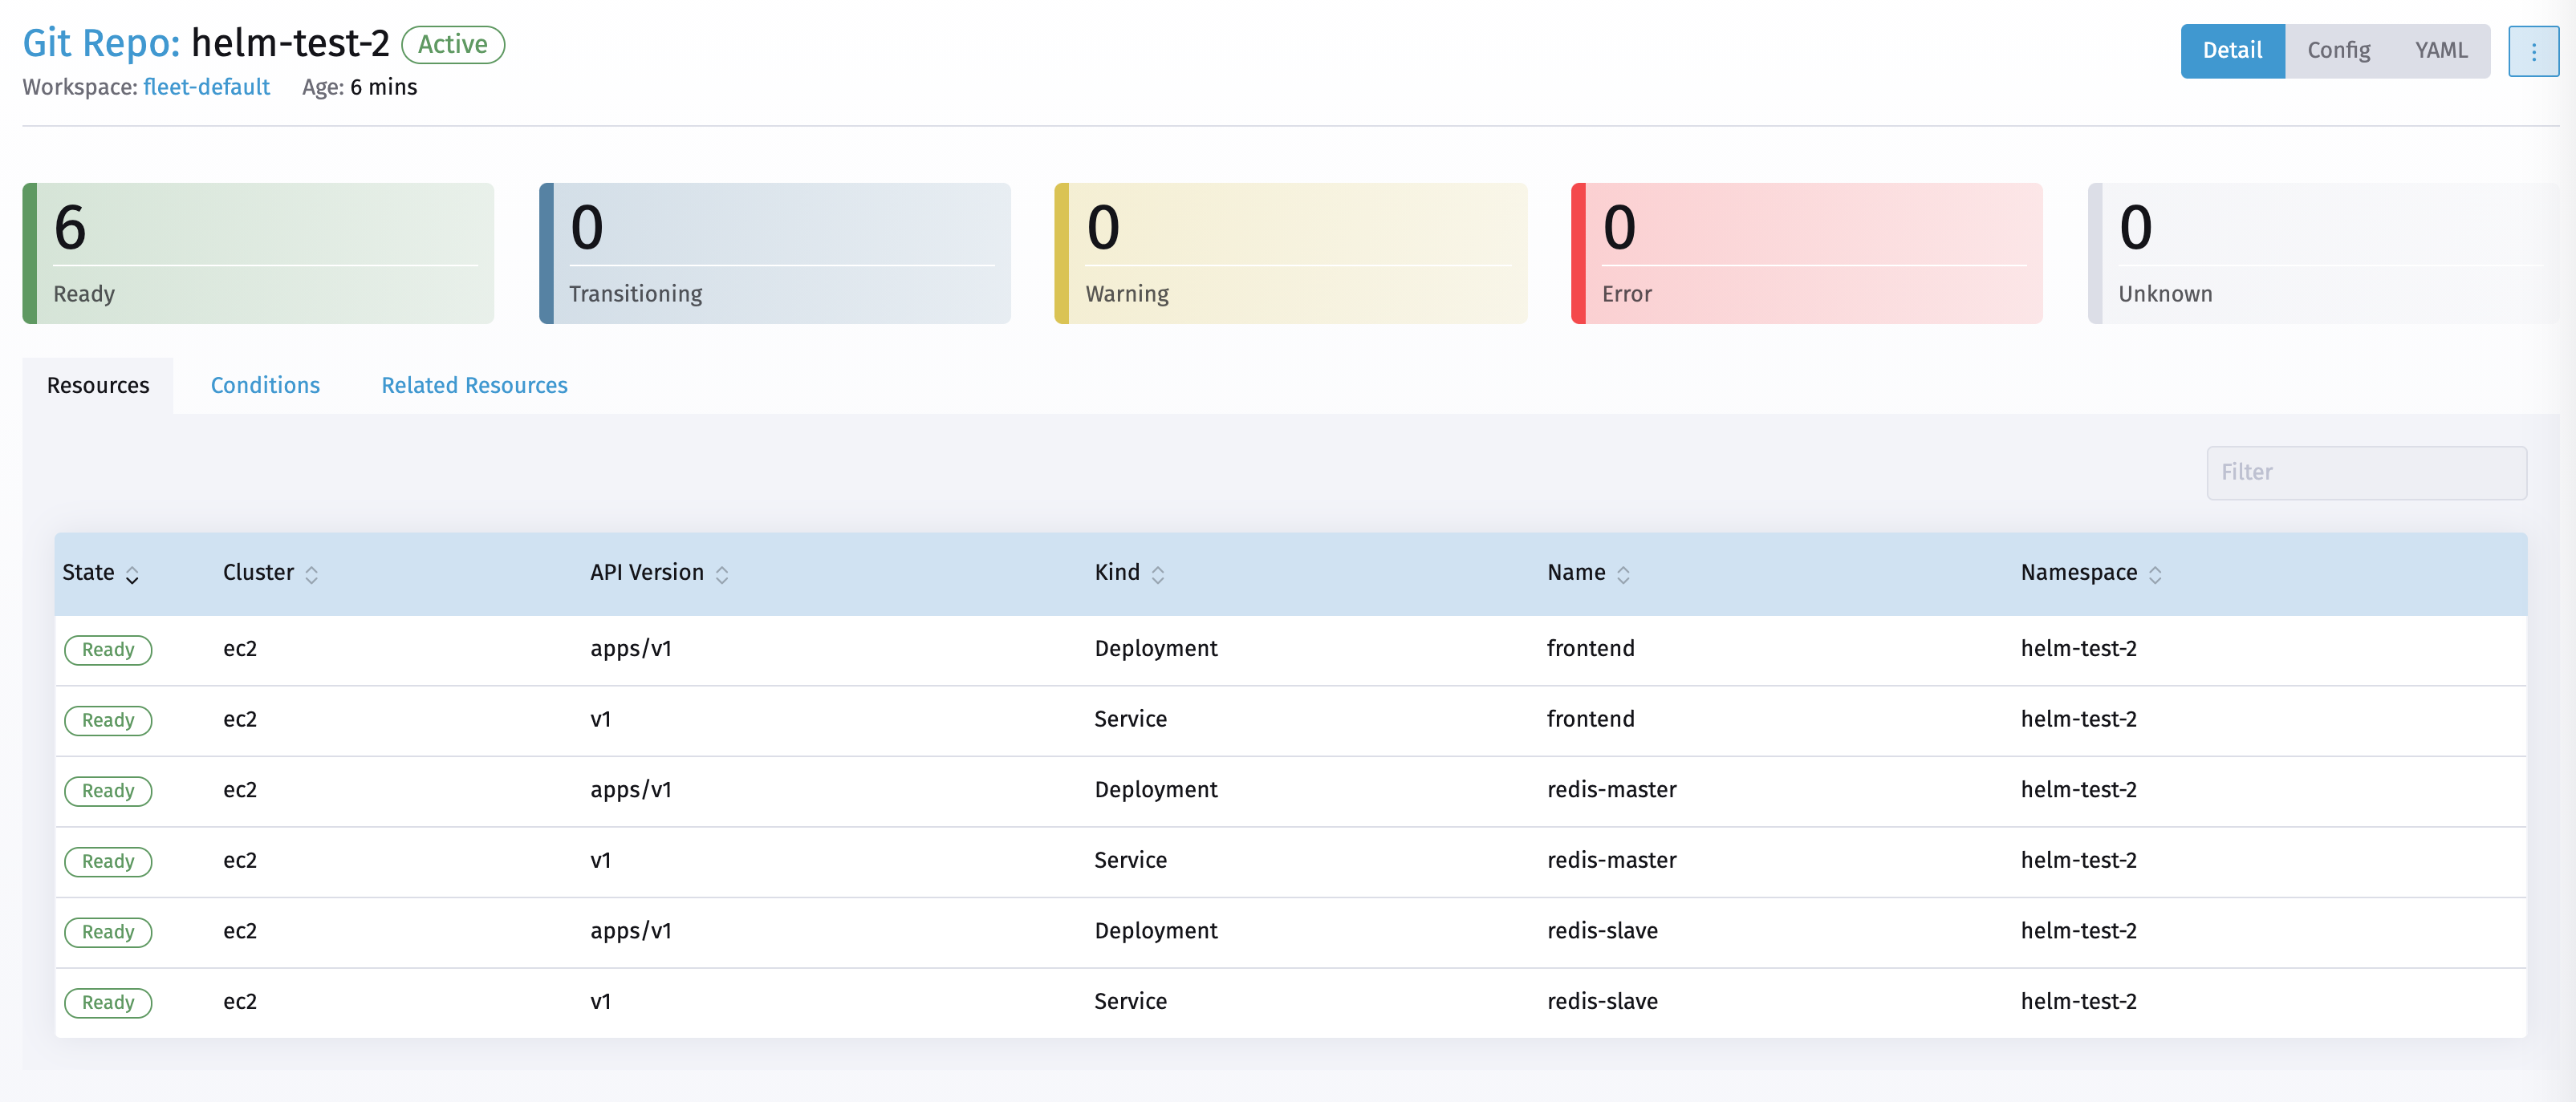Open the Config view
The height and width of the screenshot is (1102, 2576).
[2338, 50]
